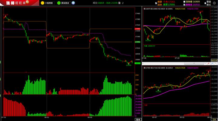Open the 日K timeframe selector
The height and width of the screenshot is (121, 218).
point(214,119)
